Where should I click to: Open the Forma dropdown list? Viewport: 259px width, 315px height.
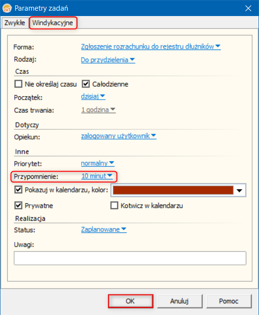coord(151,47)
